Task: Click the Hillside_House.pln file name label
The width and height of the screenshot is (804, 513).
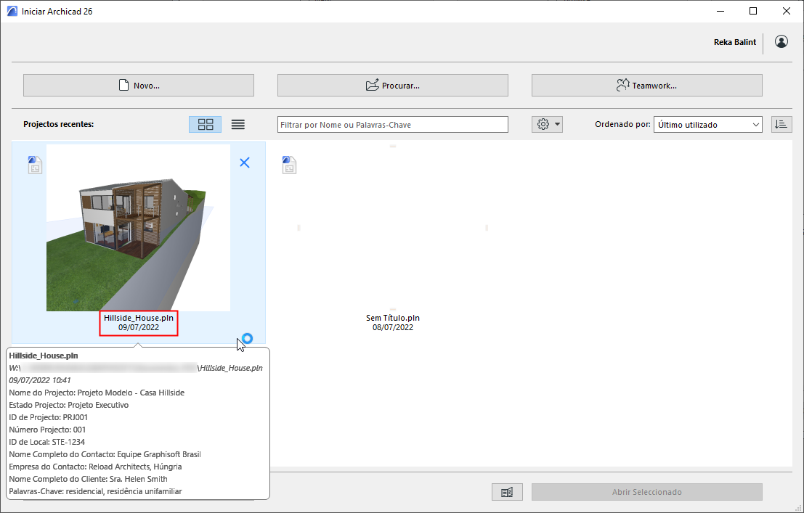Action: (x=139, y=318)
